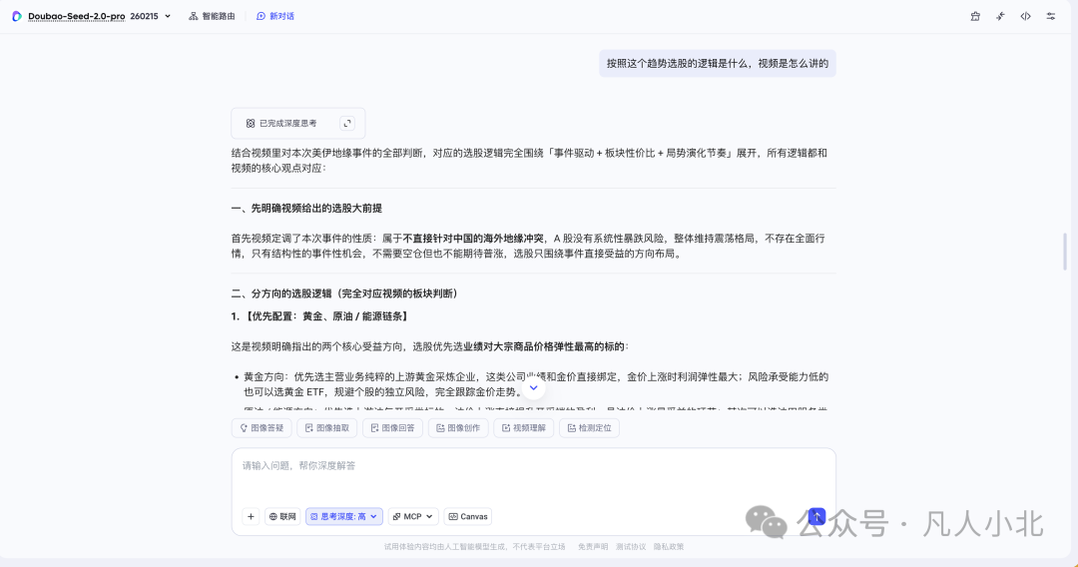Click the Doubao logo icon
Screen dimensions: 1078x567
[x=17, y=16]
